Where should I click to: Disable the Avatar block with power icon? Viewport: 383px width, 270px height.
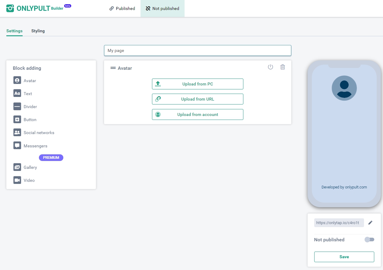pyautogui.click(x=271, y=67)
